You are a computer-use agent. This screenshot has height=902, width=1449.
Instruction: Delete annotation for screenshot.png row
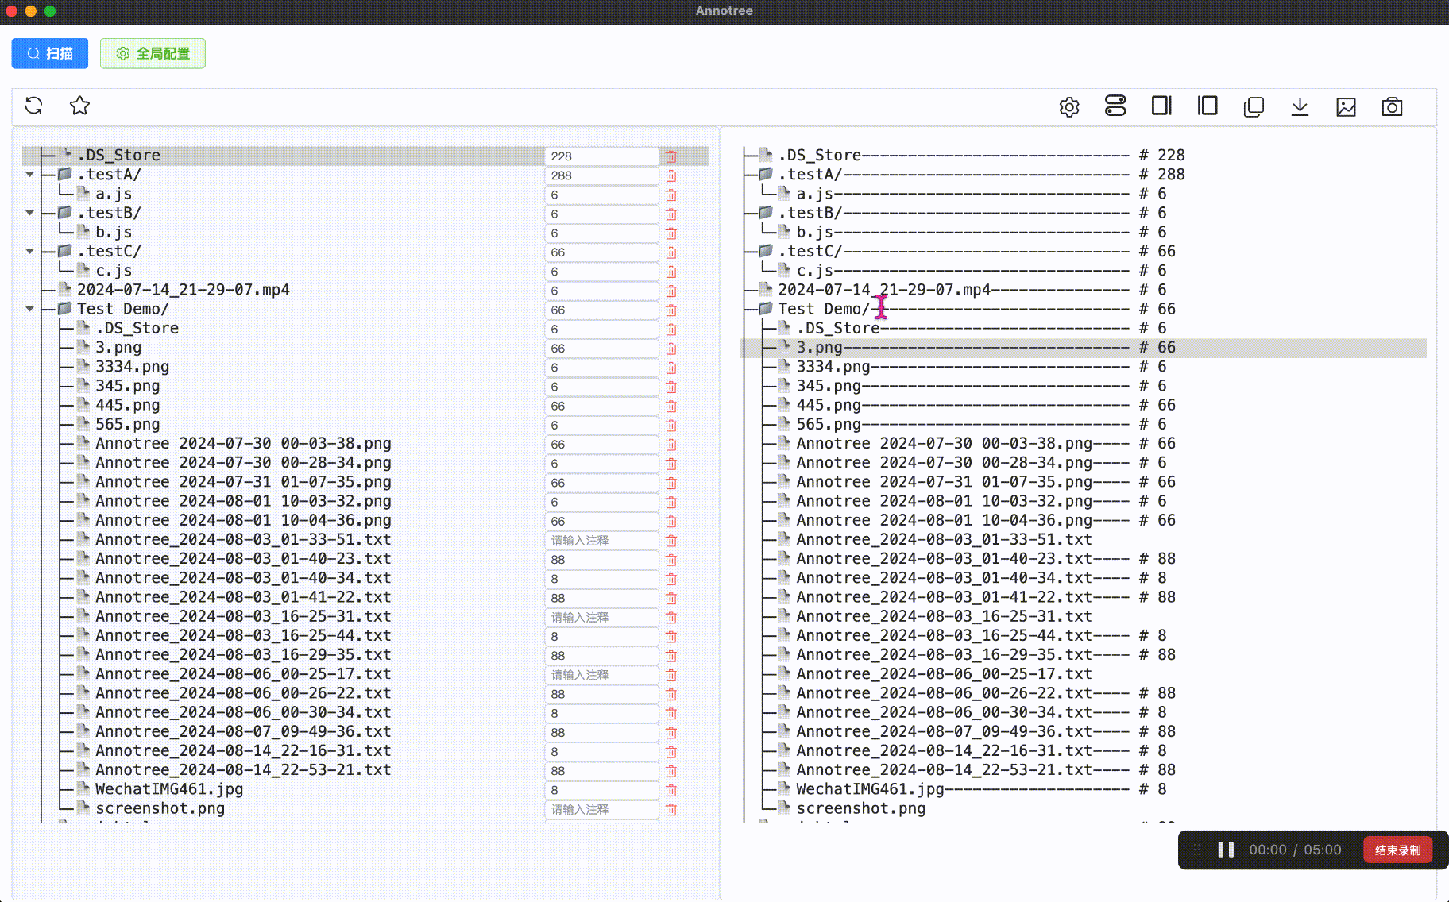point(671,810)
